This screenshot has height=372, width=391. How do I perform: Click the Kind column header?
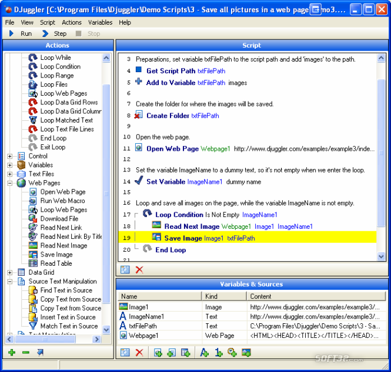pos(224,296)
